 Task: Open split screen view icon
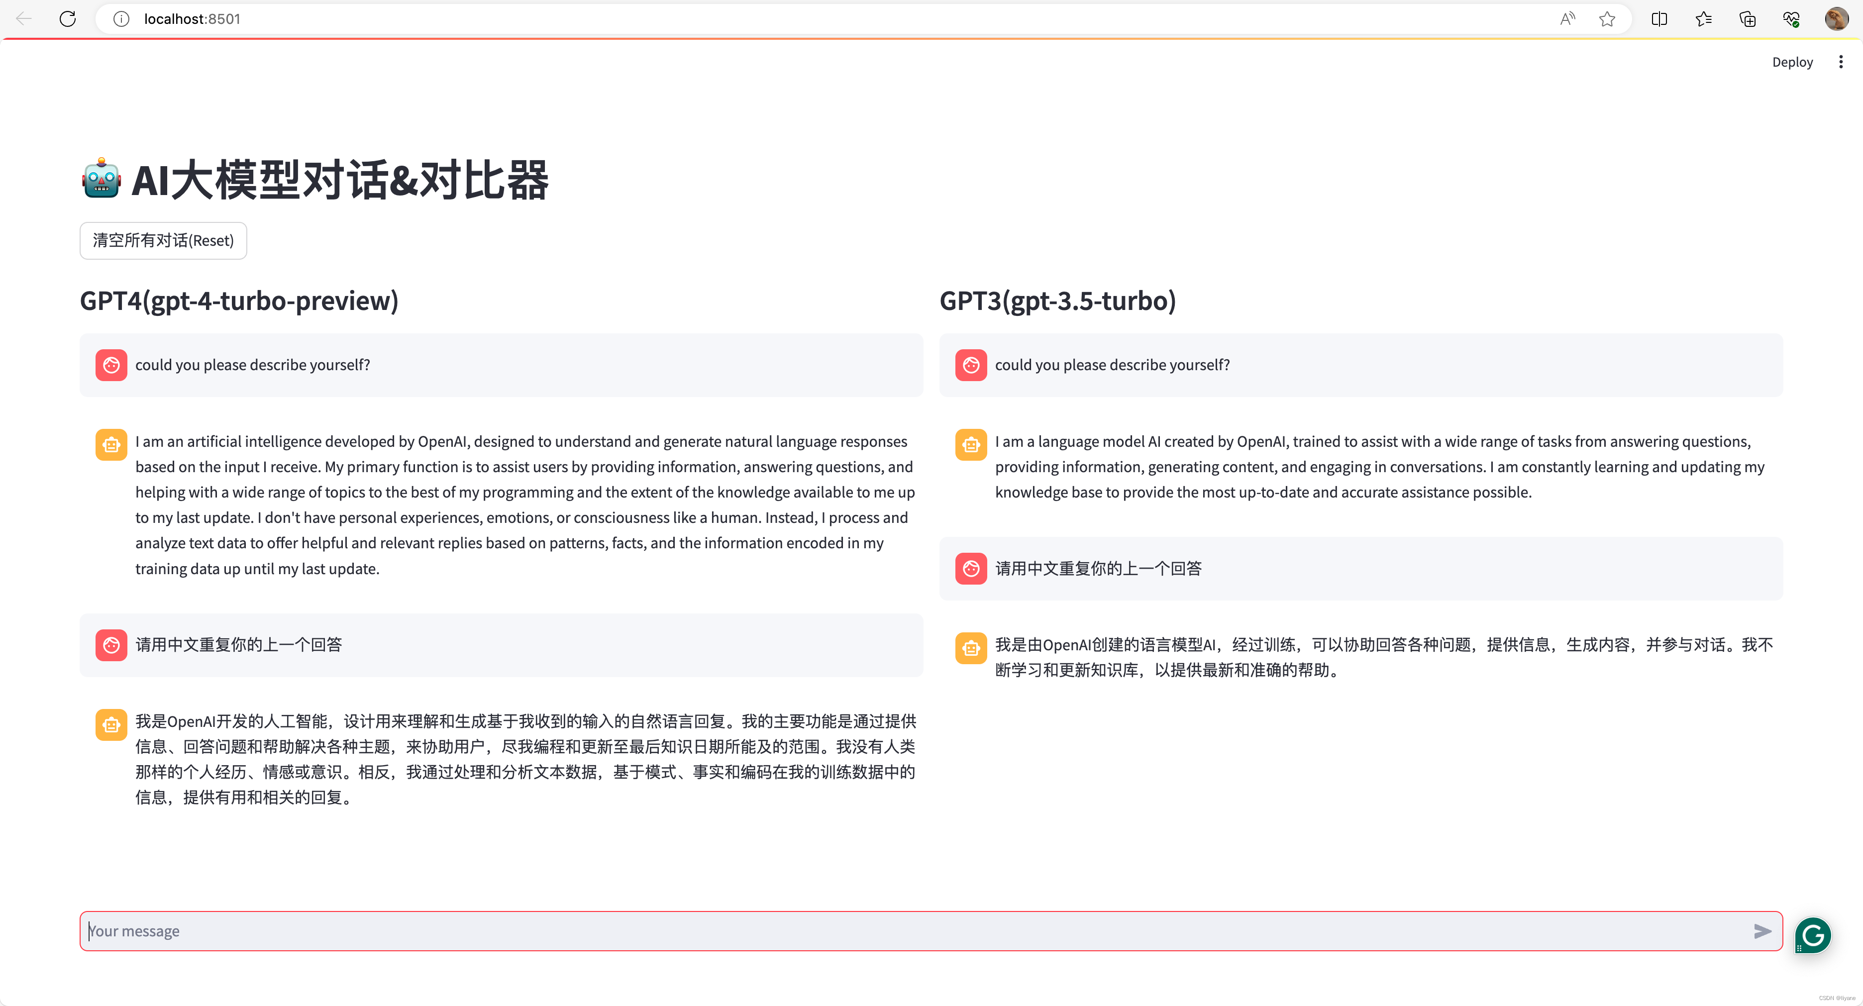click(x=1660, y=19)
